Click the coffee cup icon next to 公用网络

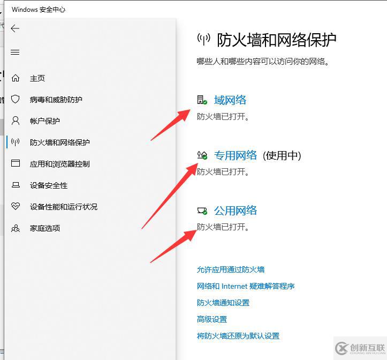[202, 211]
